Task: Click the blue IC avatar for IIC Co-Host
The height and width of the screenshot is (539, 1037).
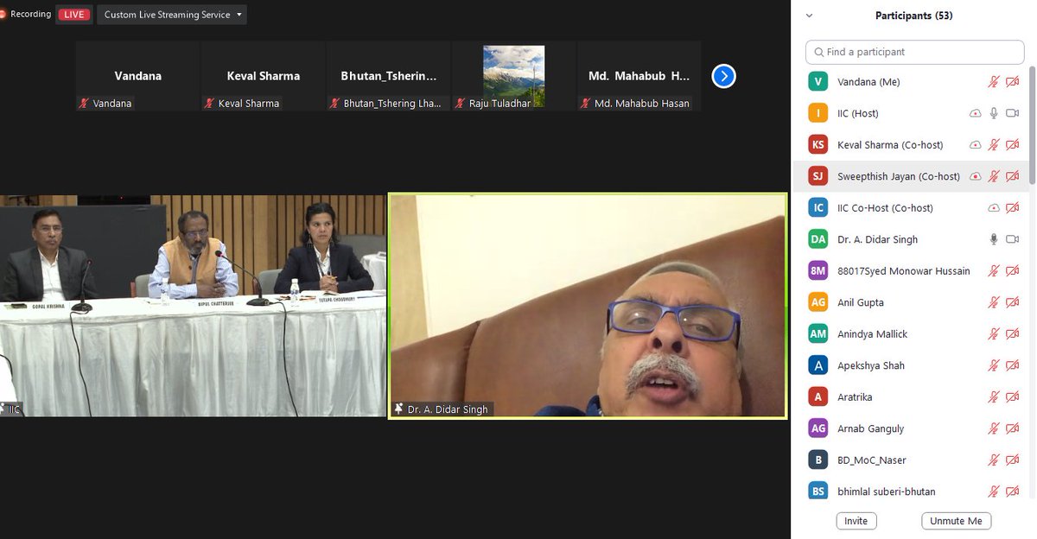Action: coord(818,208)
